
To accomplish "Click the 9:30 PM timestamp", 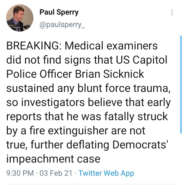I will 20,173.
